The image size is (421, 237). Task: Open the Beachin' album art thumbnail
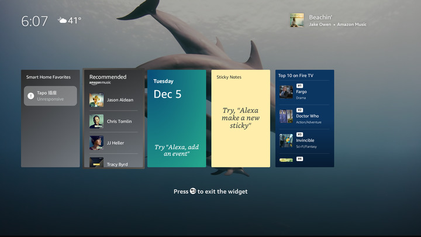pos(296,20)
